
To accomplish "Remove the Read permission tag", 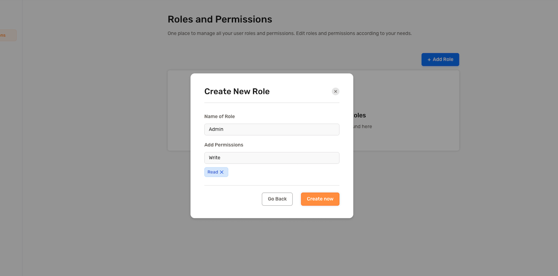I will click(x=222, y=172).
